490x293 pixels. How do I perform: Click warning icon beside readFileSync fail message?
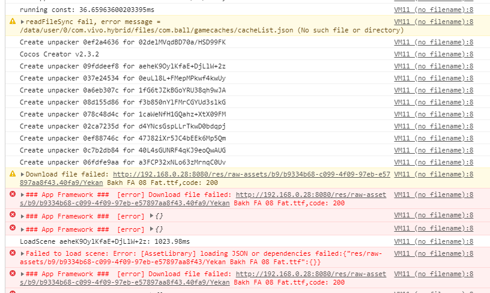12,22
